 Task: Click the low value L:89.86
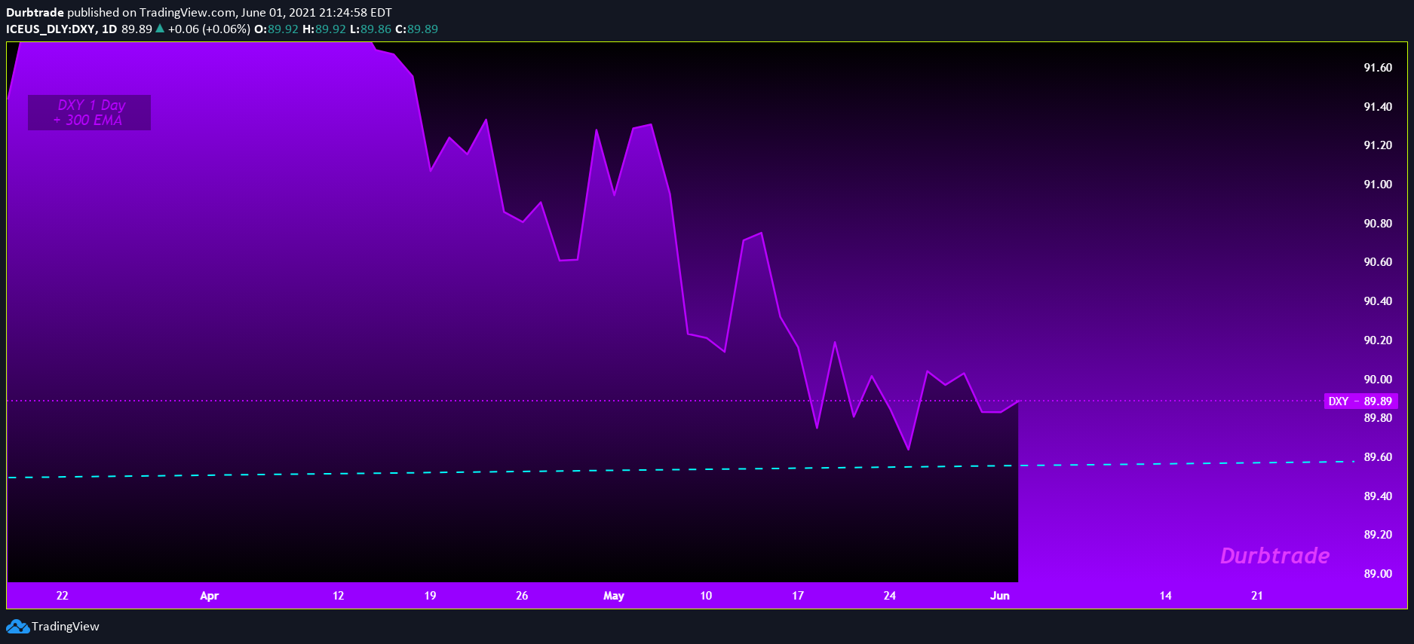click(370, 29)
